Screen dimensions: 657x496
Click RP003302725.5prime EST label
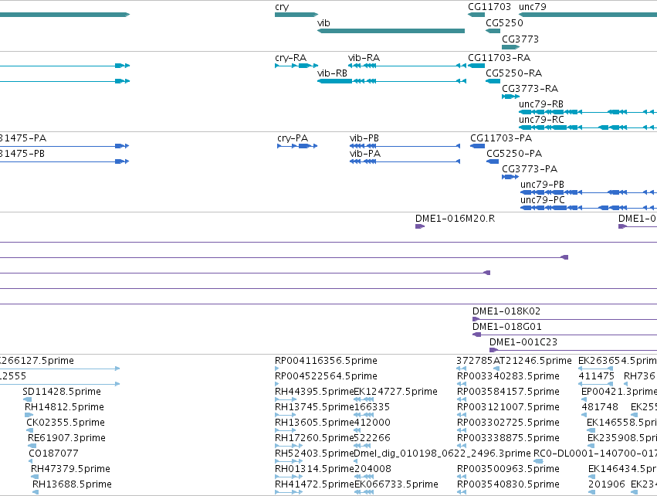coord(508,423)
